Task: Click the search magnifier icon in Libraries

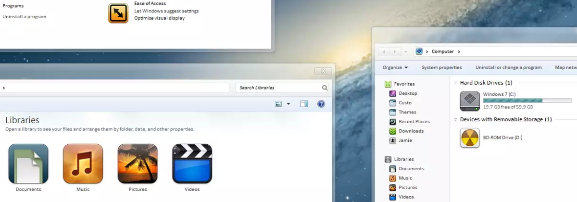Action: pos(325,88)
